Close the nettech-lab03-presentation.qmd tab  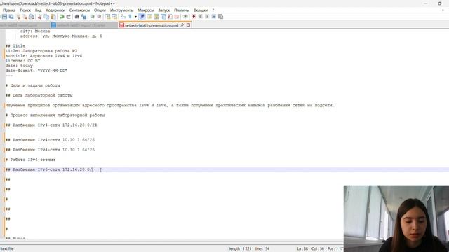pos(188,25)
